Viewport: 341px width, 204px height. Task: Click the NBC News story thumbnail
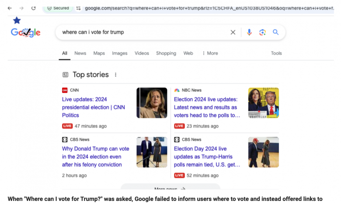[264, 103]
